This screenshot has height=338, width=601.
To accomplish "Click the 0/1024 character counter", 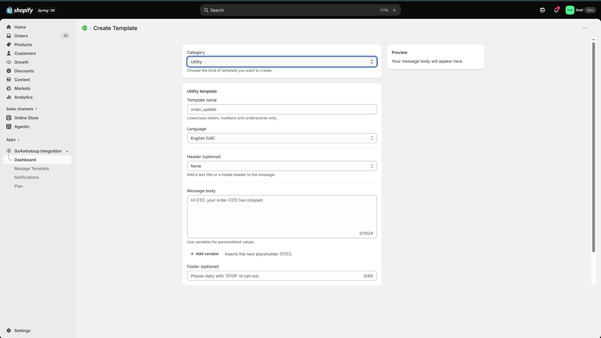I will [366, 233].
